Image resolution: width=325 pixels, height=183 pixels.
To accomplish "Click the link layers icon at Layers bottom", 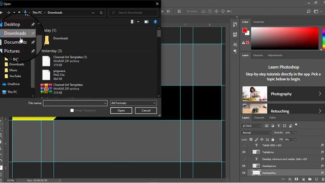I will click(283, 179).
